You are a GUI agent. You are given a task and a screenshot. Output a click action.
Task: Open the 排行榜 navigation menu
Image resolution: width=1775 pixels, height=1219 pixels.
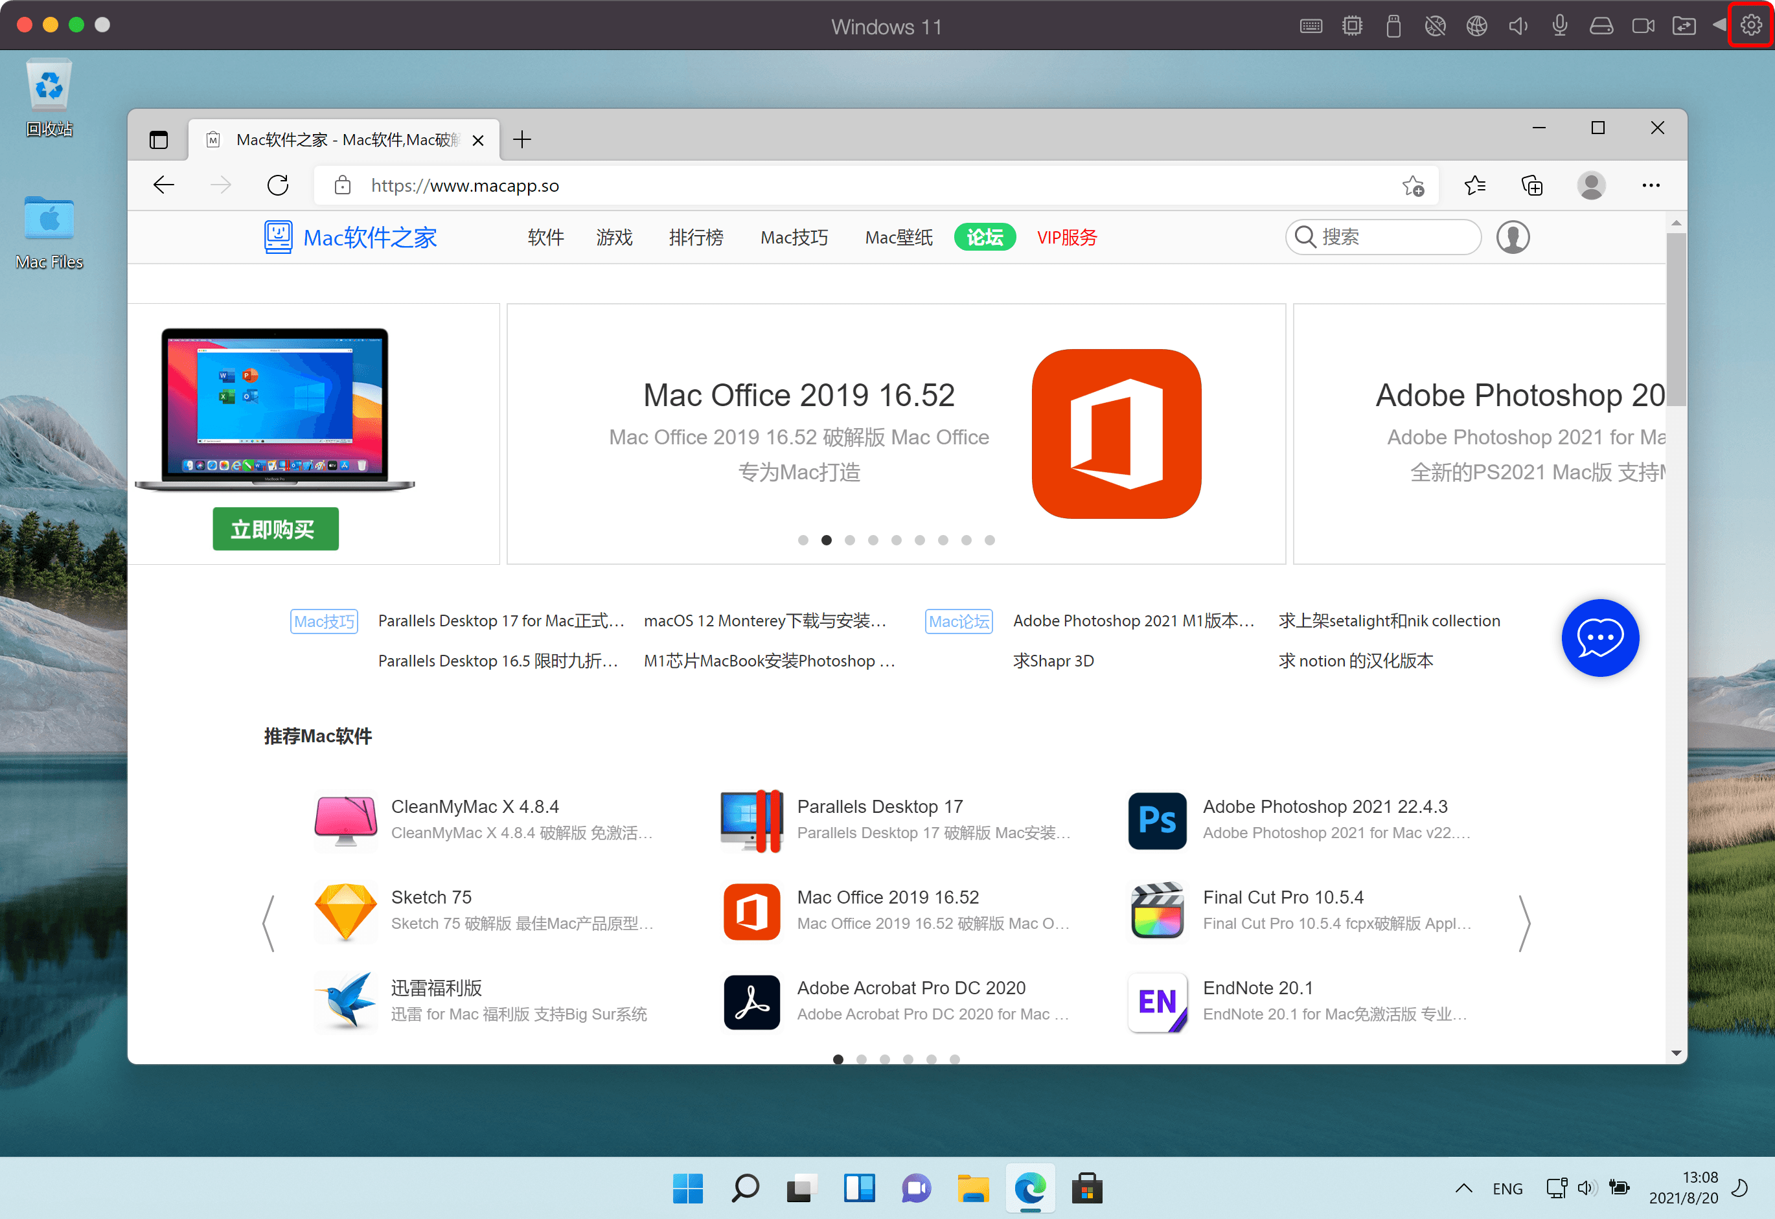tap(696, 238)
